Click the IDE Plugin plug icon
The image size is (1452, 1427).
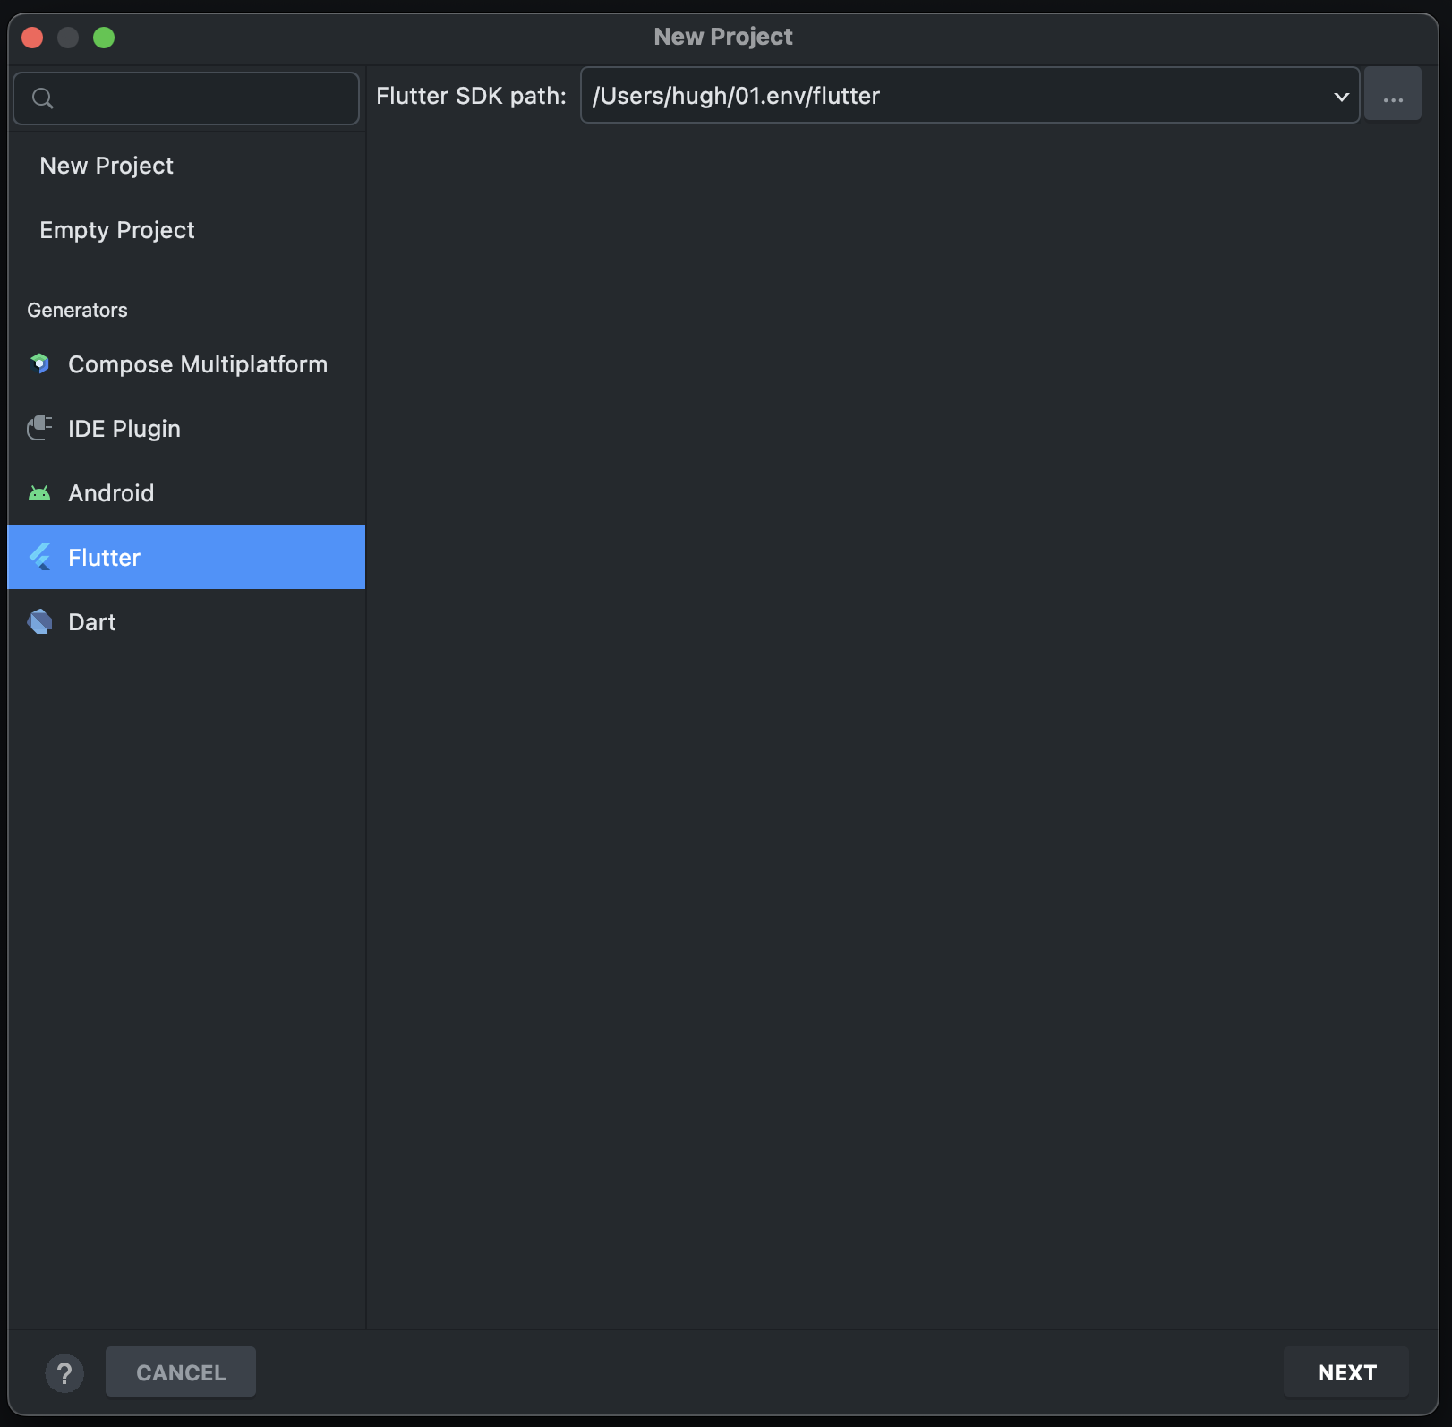(39, 428)
